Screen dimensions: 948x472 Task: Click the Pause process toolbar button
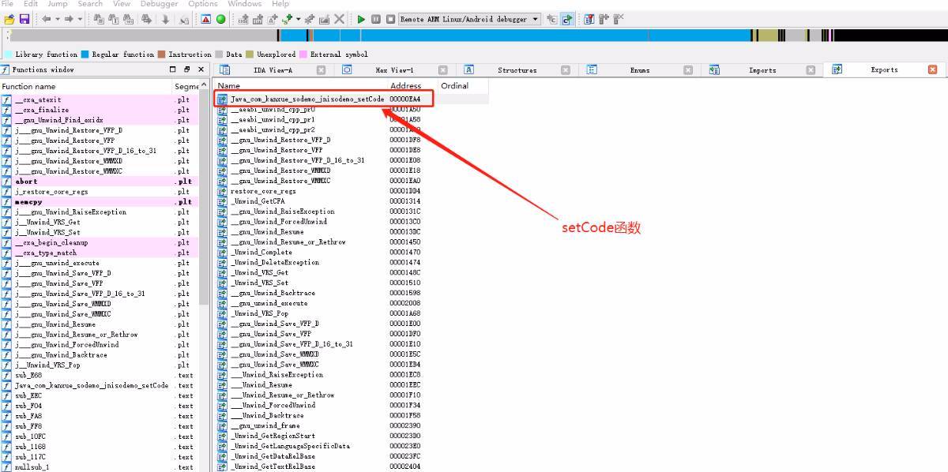tap(376, 19)
